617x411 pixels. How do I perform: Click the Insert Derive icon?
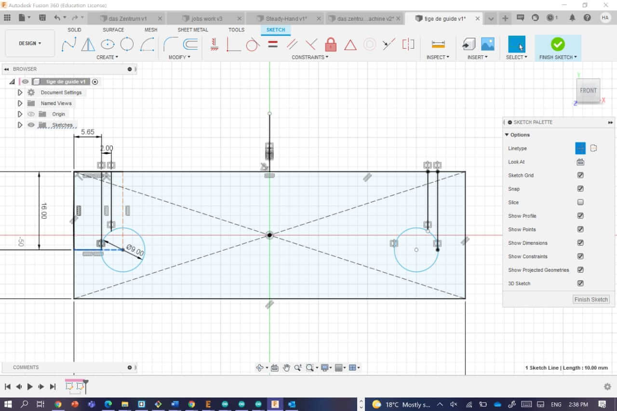click(469, 44)
